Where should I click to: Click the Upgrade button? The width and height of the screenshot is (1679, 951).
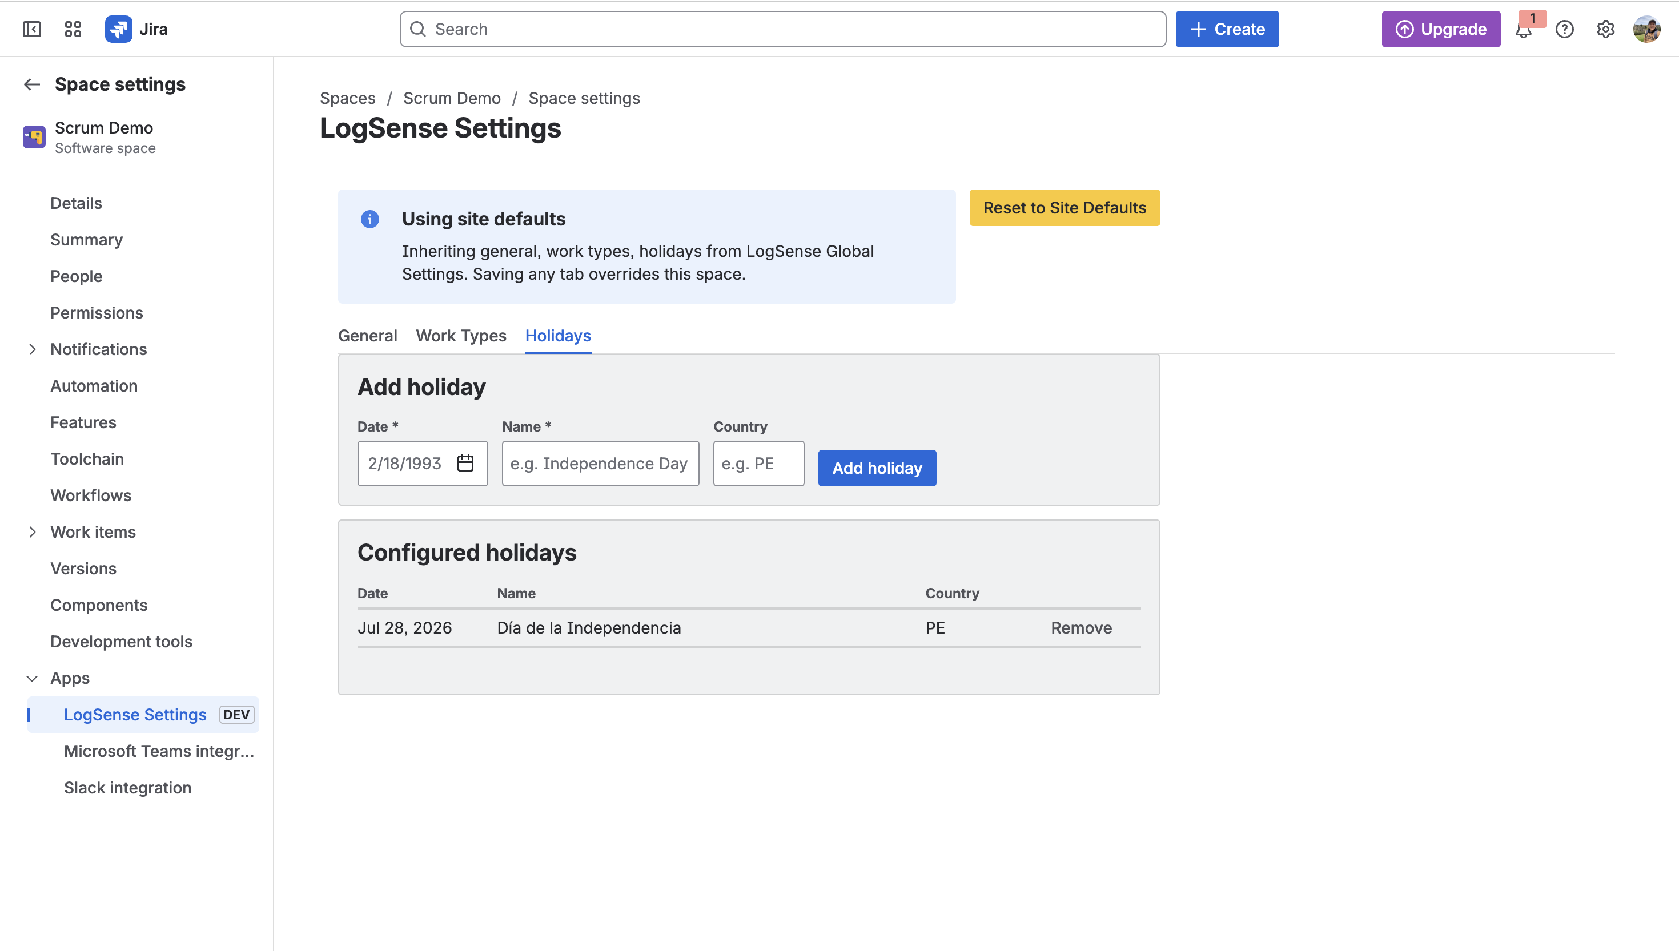1440,29
